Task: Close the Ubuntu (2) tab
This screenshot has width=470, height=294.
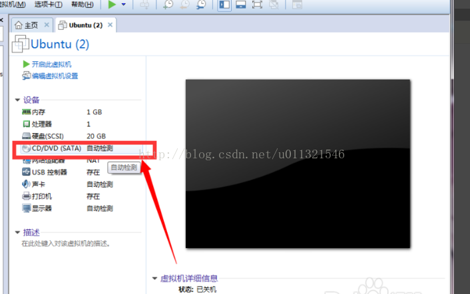Action: [x=111, y=25]
